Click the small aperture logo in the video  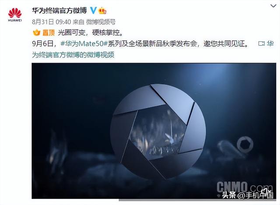click(x=245, y=144)
